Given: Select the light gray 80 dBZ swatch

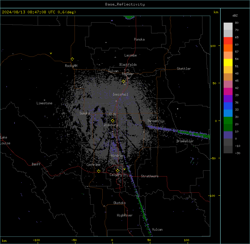Looking at the screenshot, I should (228, 26).
